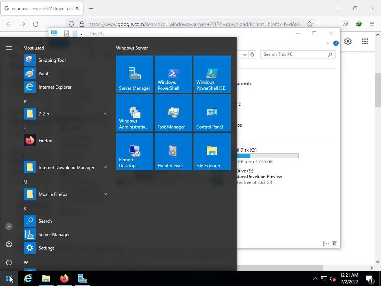Expand the Start menu hamburger navigation
The width and height of the screenshot is (381, 286).
pos(9,48)
